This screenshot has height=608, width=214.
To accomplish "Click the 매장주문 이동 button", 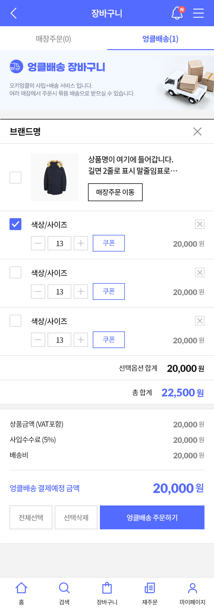I will [x=115, y=192].
